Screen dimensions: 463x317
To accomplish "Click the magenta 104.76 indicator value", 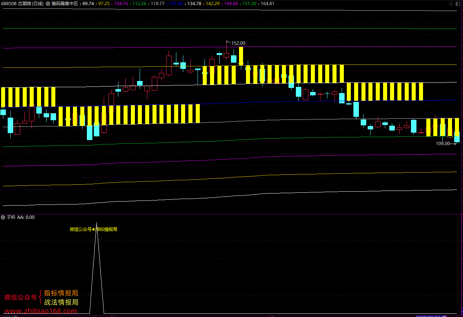I will click(121, 4).
